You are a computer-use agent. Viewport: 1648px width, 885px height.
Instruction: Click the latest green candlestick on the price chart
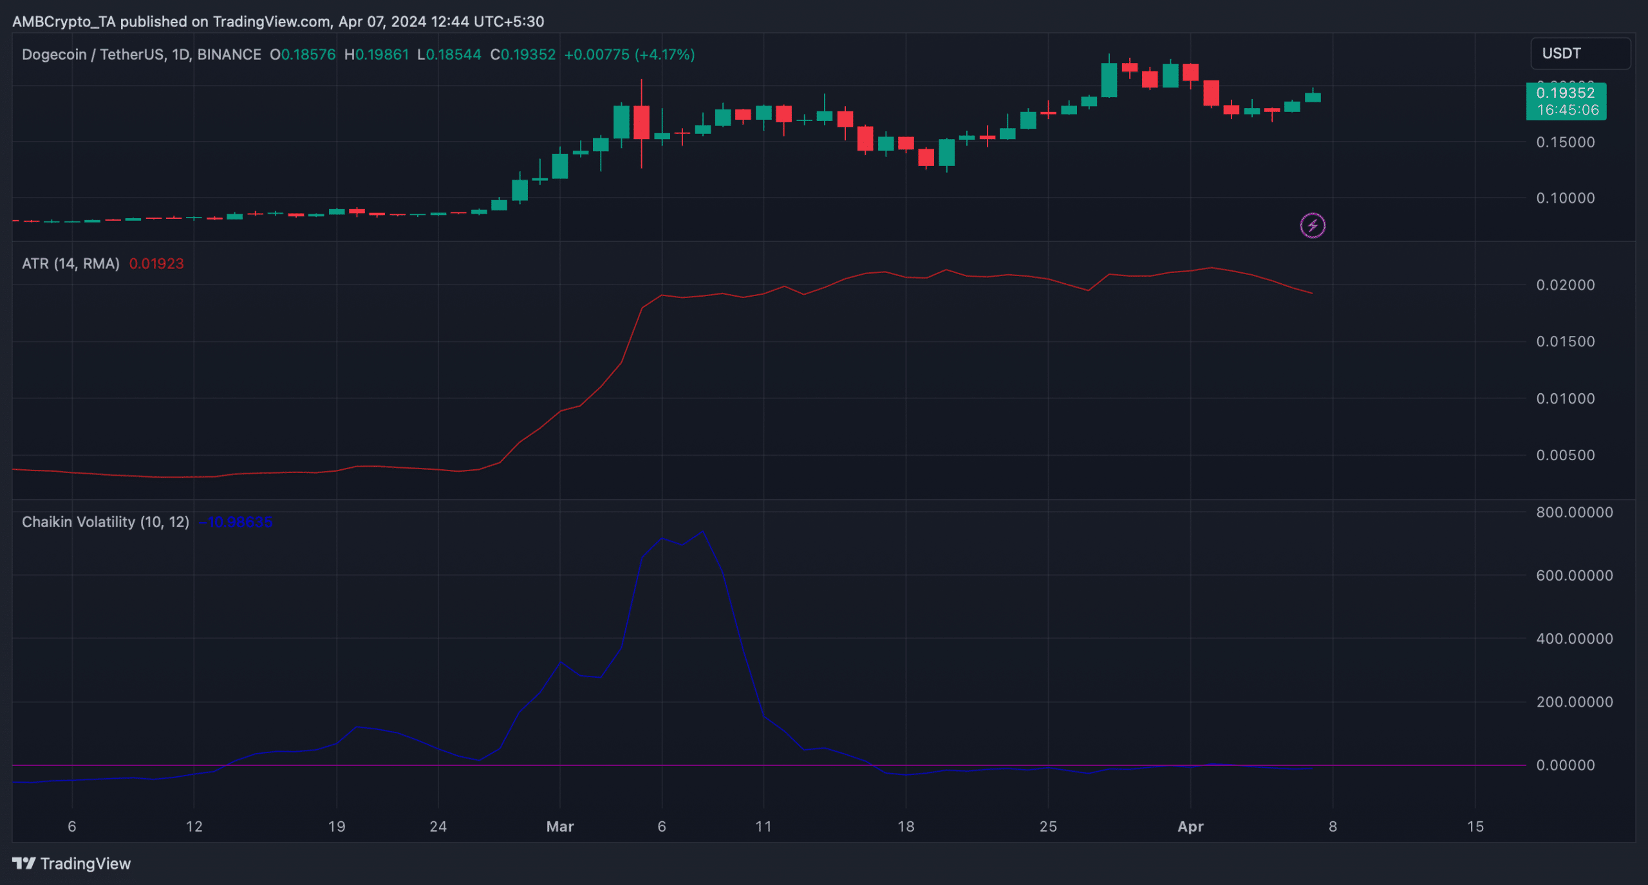click(x=1313, y=97)
